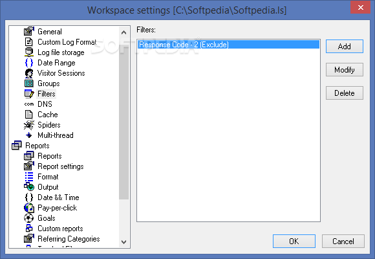Click the Custom Log Format icon
The image size is (375, 259).
click(29, 42)
